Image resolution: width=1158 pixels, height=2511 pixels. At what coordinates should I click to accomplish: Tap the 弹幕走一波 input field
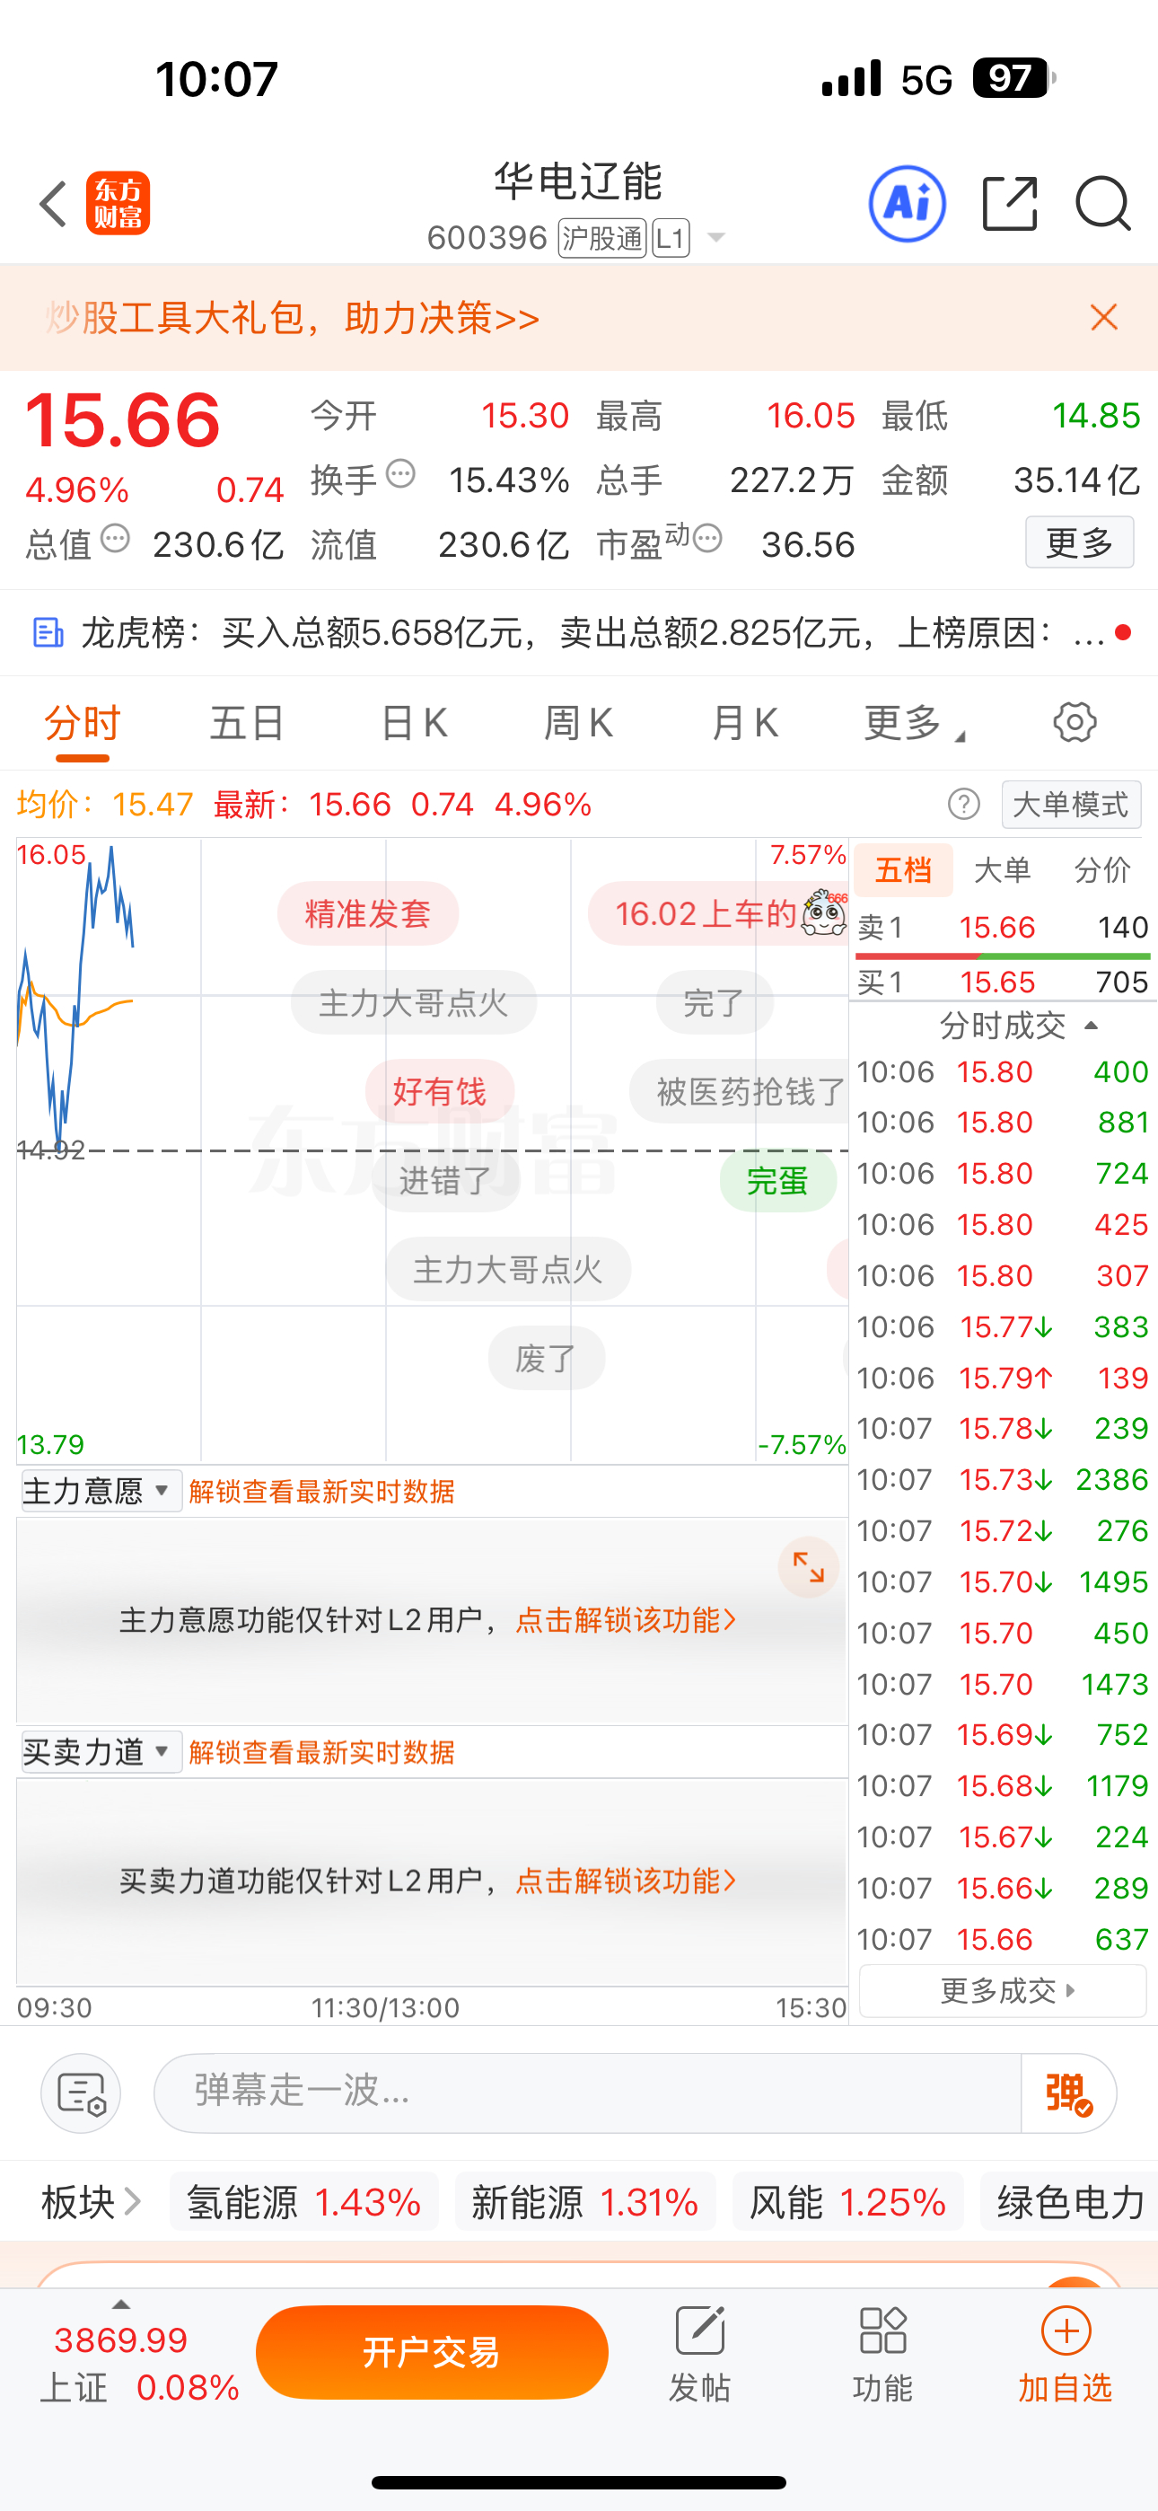[x=587, y=2092]
